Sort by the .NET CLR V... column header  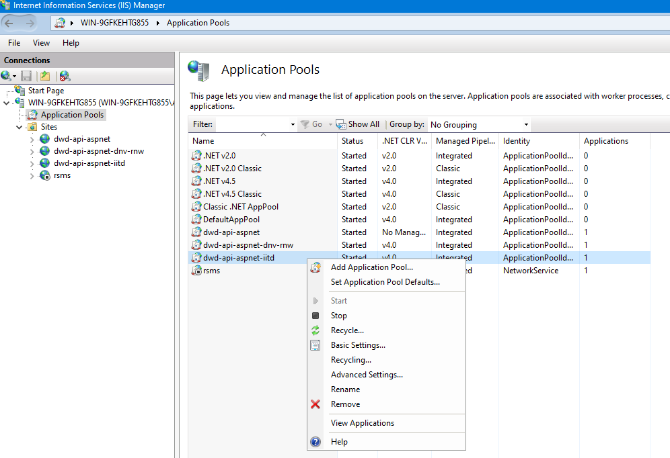[x=405, y=141]
